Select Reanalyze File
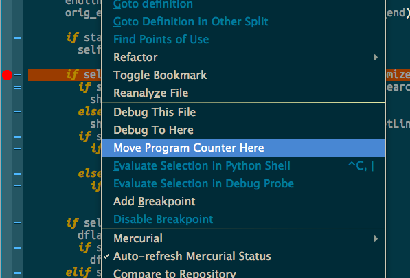The width and height of the screenshot is (410, 278). 243,93
